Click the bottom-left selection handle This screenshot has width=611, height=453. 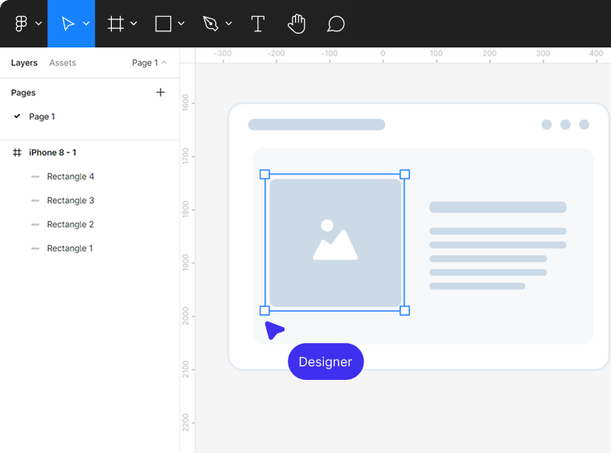264,311
